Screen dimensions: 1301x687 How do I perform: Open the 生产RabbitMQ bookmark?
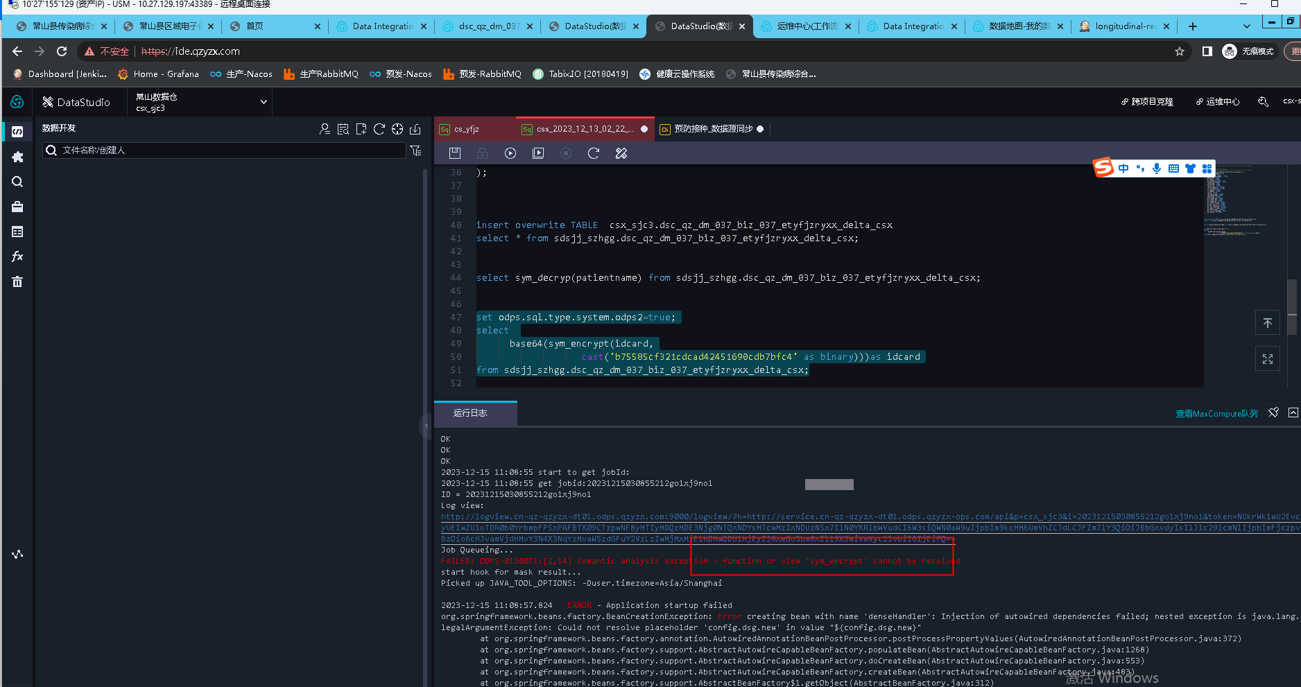[x=321, y=74]
